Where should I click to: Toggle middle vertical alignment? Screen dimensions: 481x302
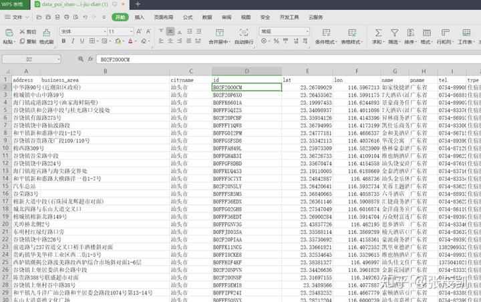click(170, 31)
